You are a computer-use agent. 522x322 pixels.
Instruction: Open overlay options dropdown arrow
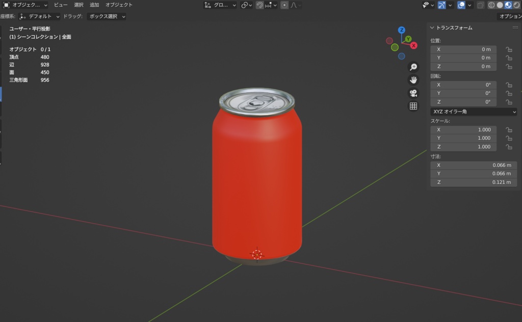click(x=469, y=5)
